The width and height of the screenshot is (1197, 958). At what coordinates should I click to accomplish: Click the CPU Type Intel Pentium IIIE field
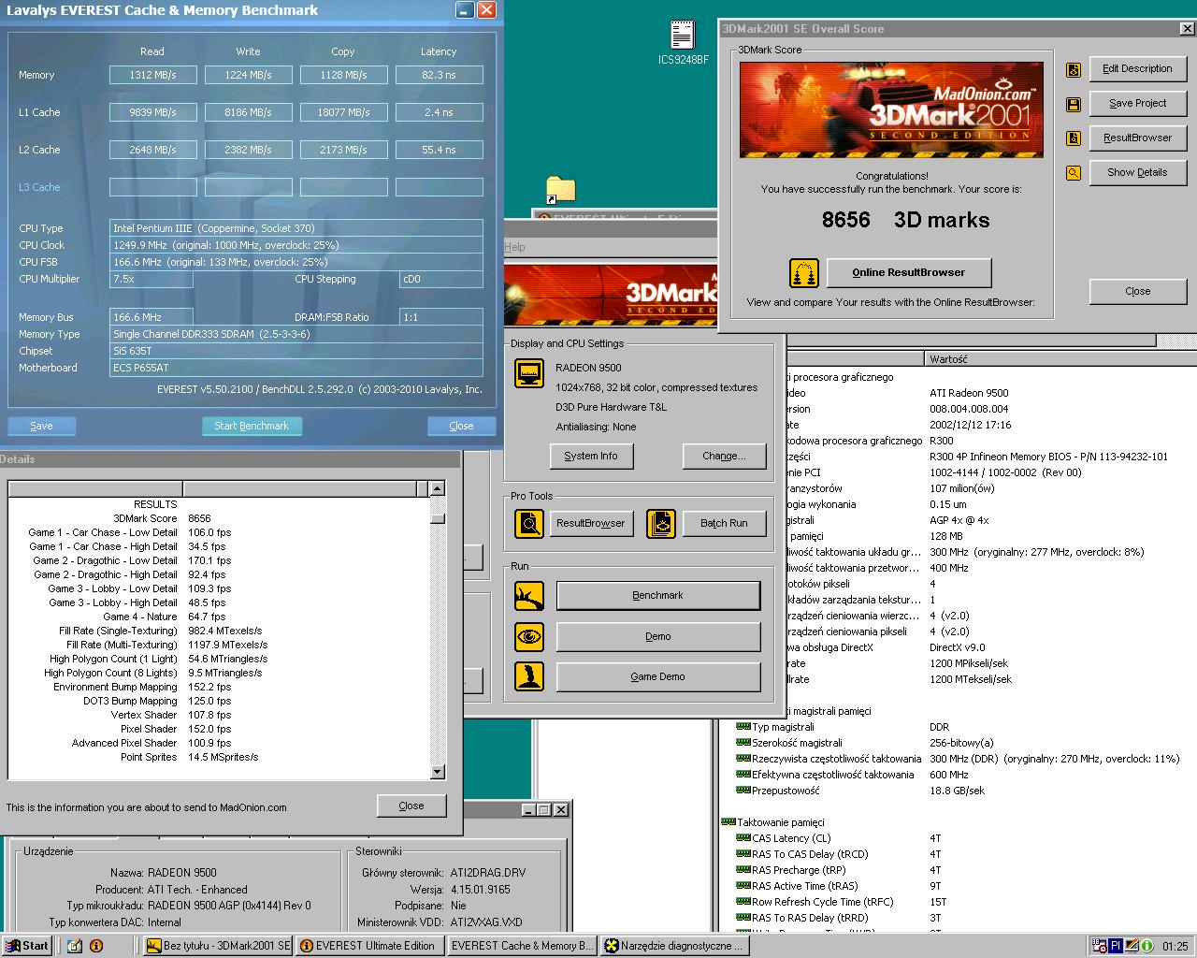coord(296,228)
